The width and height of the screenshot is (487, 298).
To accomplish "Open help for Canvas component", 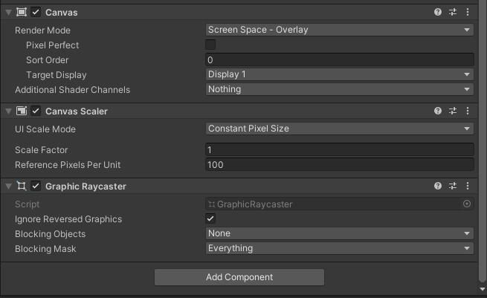I will 438,13.
